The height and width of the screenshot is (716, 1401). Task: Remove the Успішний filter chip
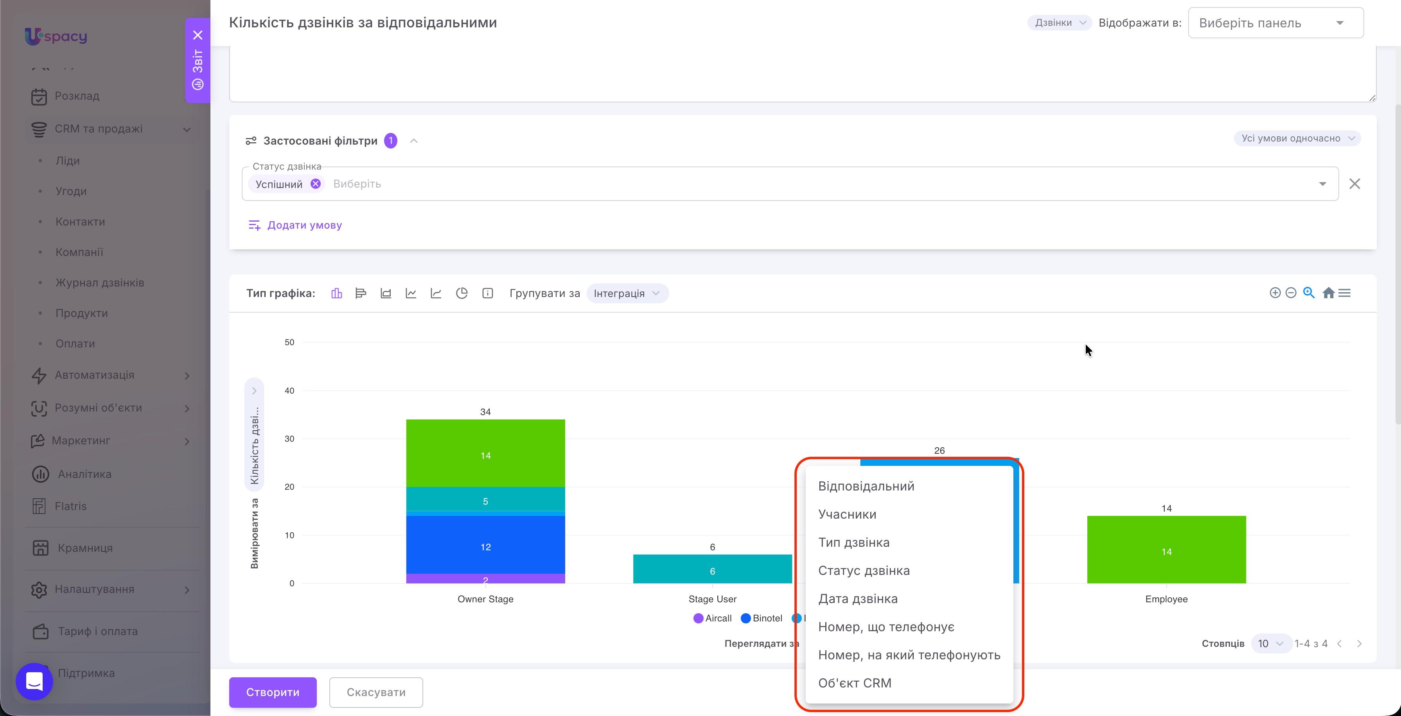click(x=316, y=184)
